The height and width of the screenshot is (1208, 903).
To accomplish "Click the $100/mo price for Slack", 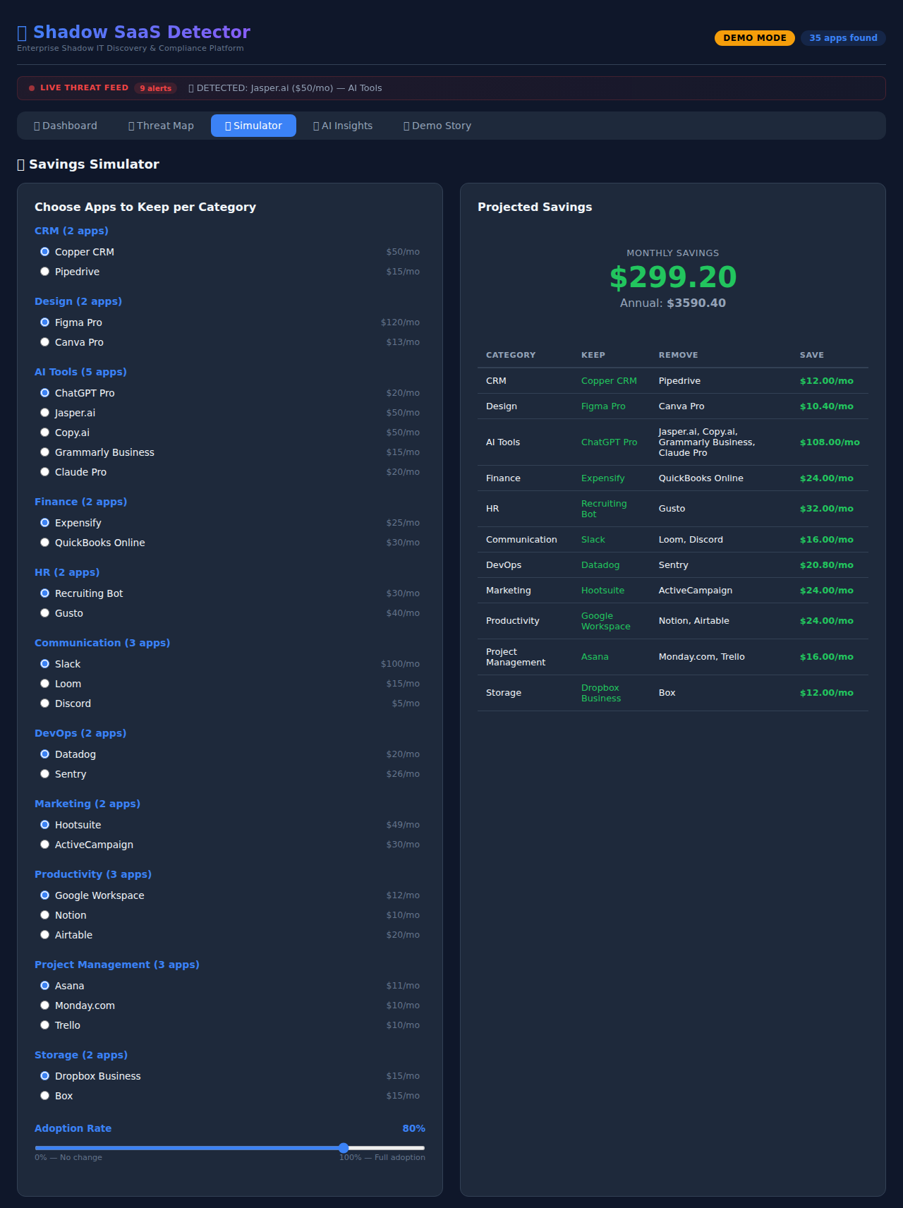I will coord(400,664).
